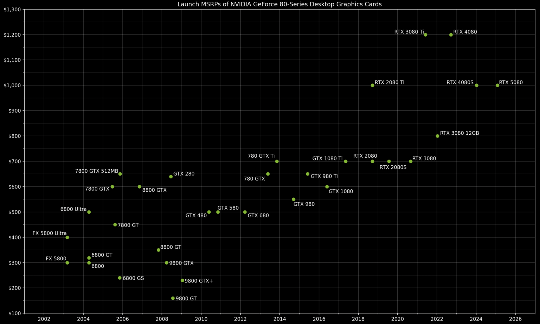The width and height of the screenshot is (540, 324).
Task: Click the RTX 2080 label
Action: pos(365,156)
